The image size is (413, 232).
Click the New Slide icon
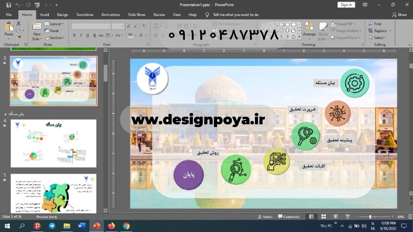(x=37, y=26)
